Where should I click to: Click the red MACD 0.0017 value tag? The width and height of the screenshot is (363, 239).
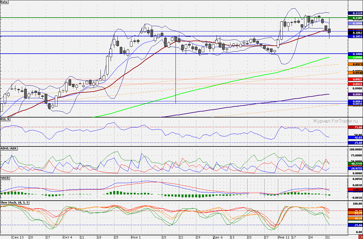coord(355,189)
